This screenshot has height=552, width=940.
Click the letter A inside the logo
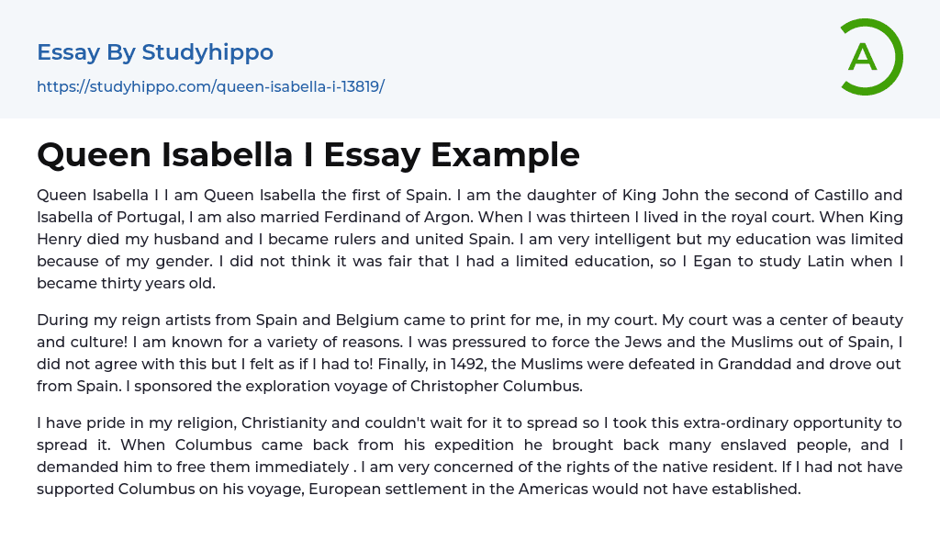point(863,58)
